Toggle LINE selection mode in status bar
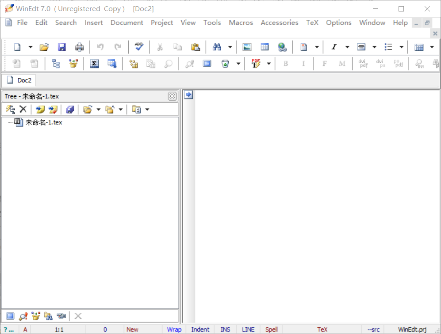The width and height of the screenshot is (441, 334). 248,329
